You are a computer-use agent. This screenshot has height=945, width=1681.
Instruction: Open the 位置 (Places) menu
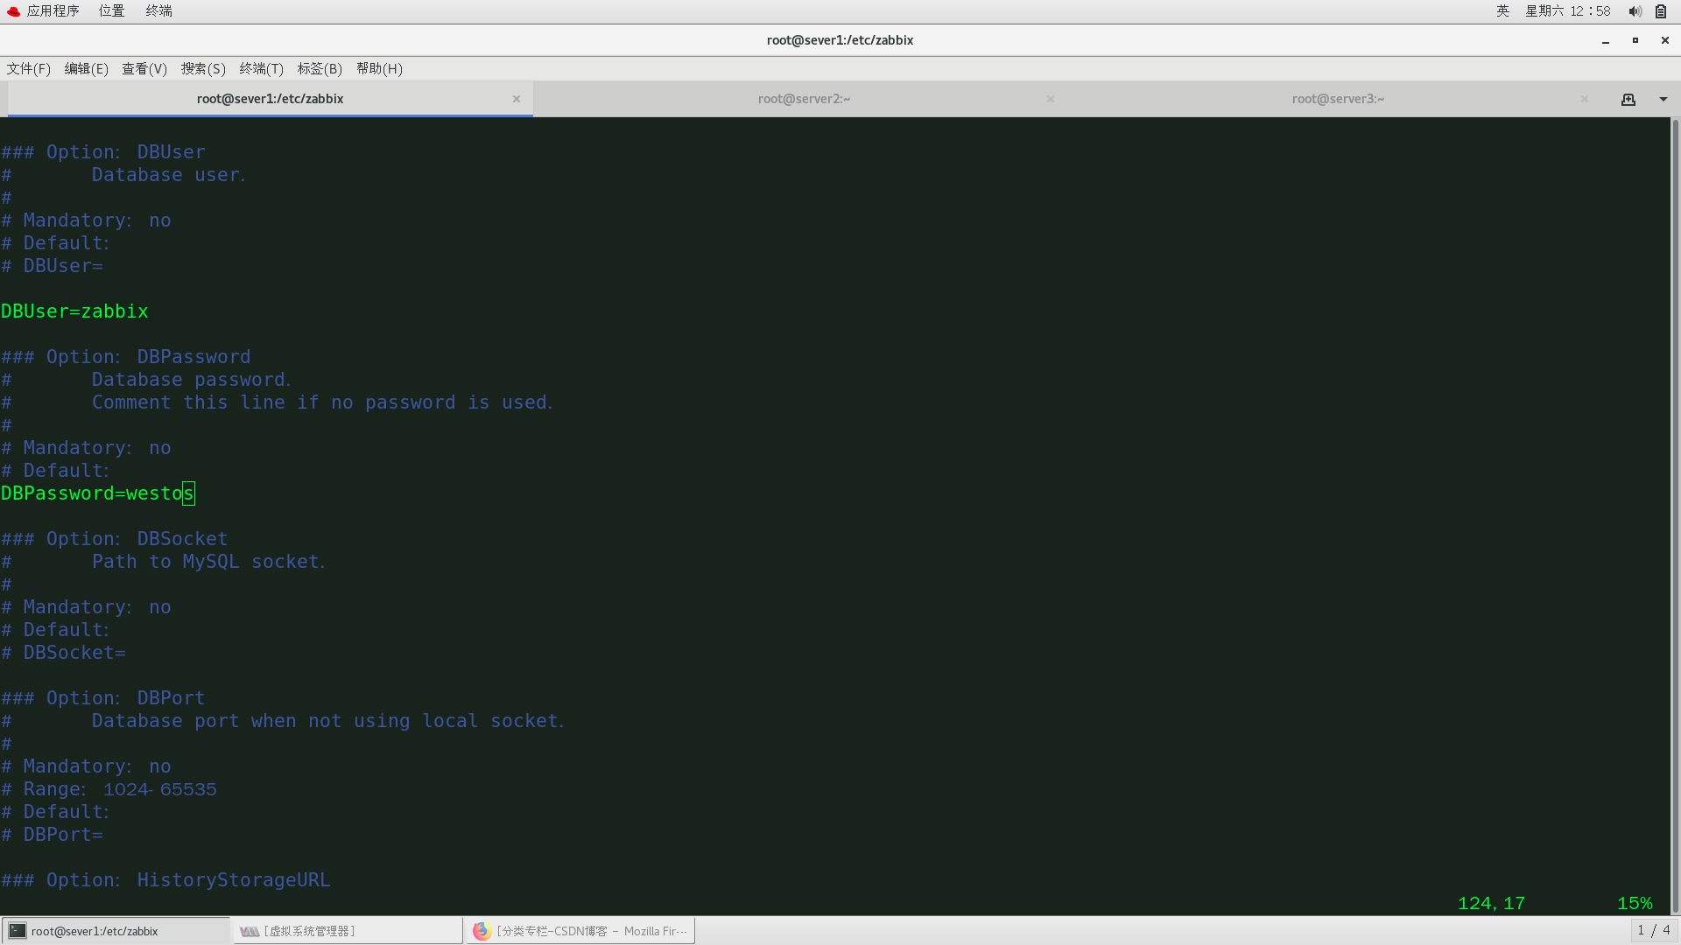(111, 10)
